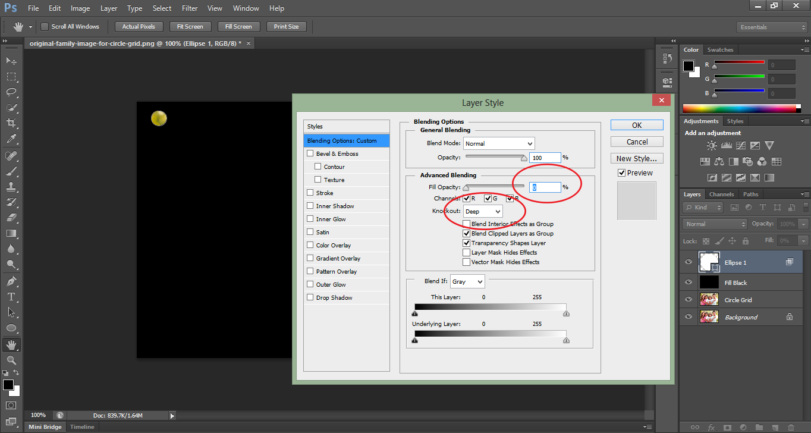Switch to the Channels tab
Screen dimensions: 811x433
click(721, 194)
